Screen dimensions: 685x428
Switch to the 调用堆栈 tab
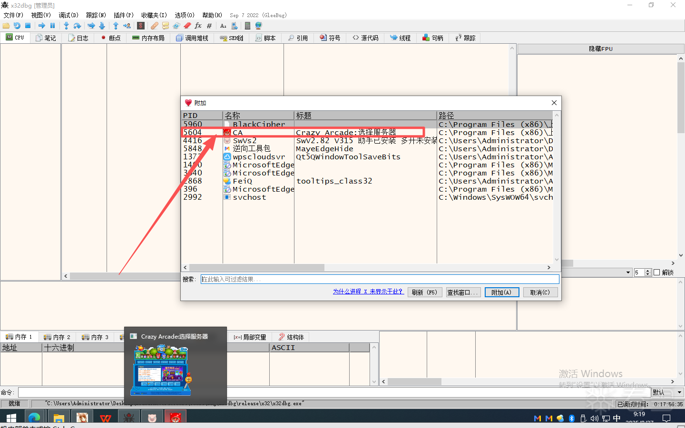(x=192, y=38)
